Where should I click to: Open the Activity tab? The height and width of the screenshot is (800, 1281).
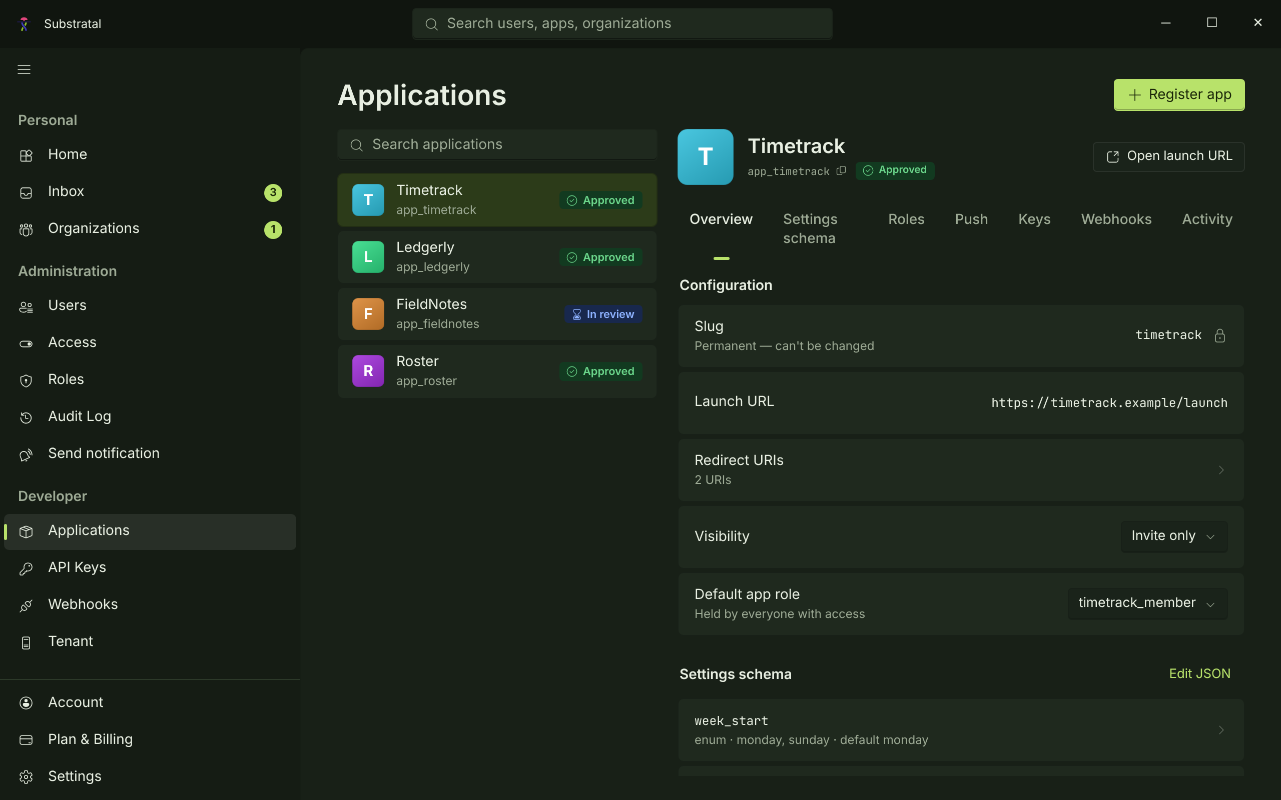1207,219
